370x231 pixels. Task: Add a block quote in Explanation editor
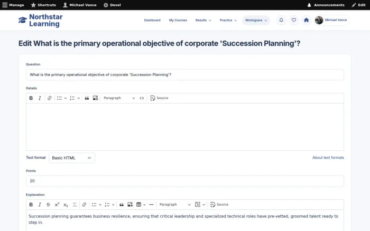pos(122,205)
